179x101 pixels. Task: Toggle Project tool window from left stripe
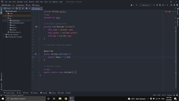[1, 11]
